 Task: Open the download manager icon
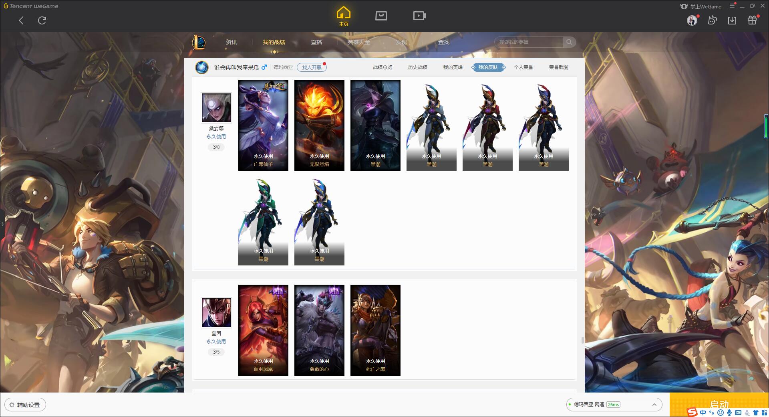point(732,20)
